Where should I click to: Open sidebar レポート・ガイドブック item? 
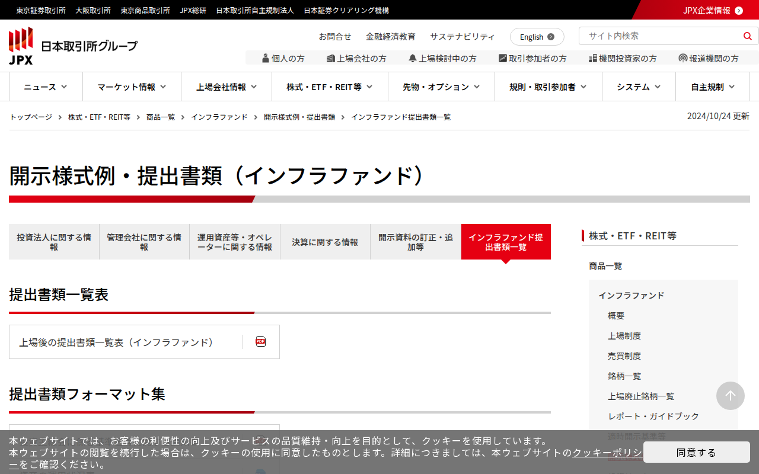653,417
